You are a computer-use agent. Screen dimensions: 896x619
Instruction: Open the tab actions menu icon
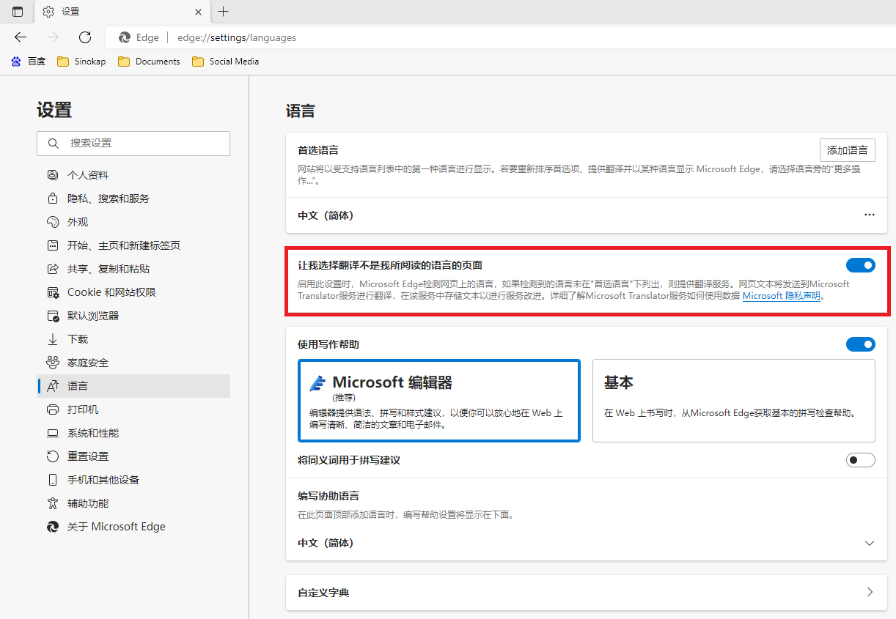click(x=18, y=12)
